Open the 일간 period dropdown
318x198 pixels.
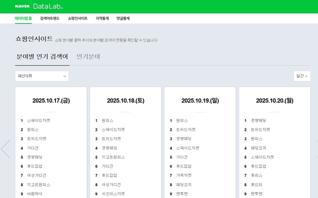[302, 76]
